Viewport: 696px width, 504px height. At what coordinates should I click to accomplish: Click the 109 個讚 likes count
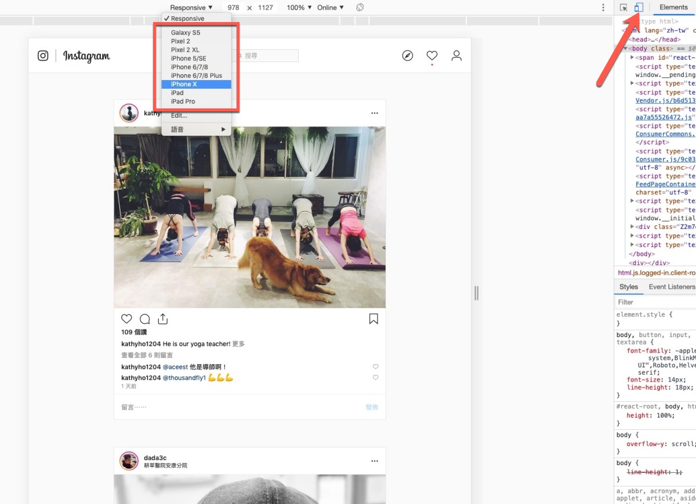click(134, 332)
